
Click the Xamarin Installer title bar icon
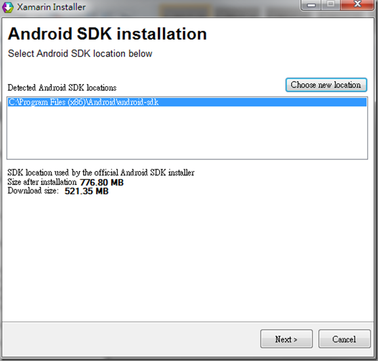[x=8, y=7]
